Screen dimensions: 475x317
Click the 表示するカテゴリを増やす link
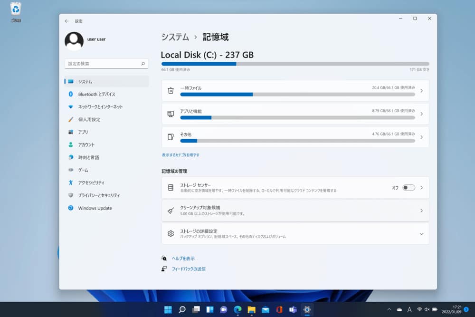180,154
